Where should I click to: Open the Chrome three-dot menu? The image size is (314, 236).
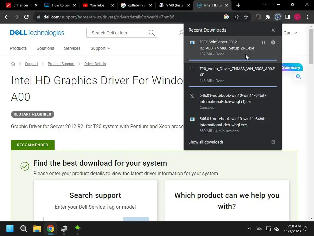point(307,17)
